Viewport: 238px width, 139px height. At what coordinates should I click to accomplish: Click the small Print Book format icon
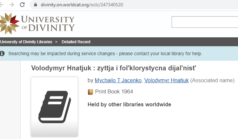pyautogui.click(x=90, y=92)
